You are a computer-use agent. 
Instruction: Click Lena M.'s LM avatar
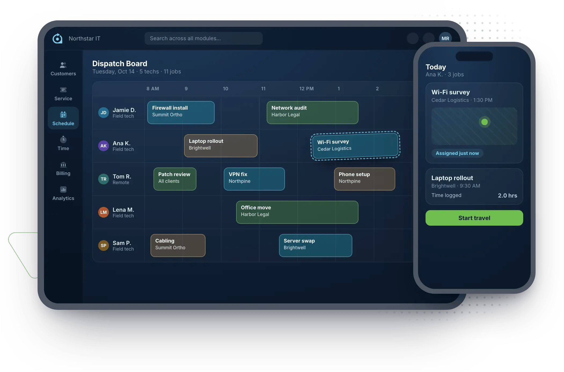(104, 212)
